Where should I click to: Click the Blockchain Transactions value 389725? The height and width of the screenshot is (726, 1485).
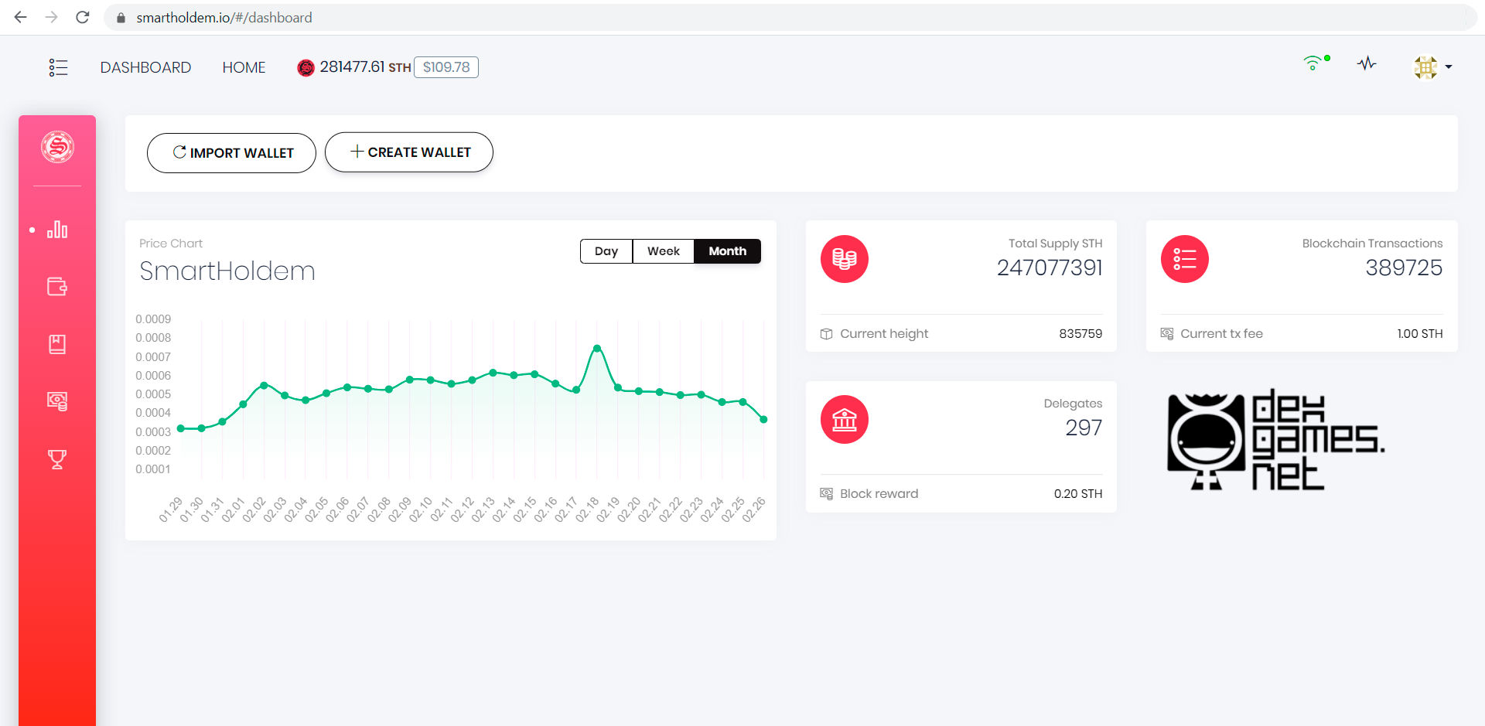[1404, 268]
